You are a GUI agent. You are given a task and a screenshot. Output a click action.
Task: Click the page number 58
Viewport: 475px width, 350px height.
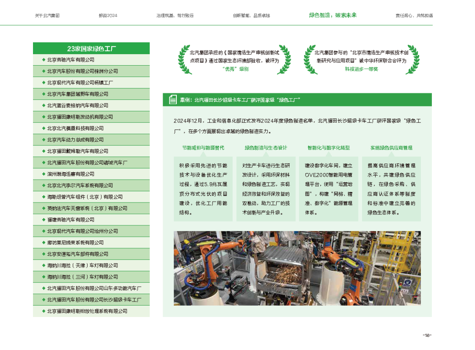tap(427, 335)
